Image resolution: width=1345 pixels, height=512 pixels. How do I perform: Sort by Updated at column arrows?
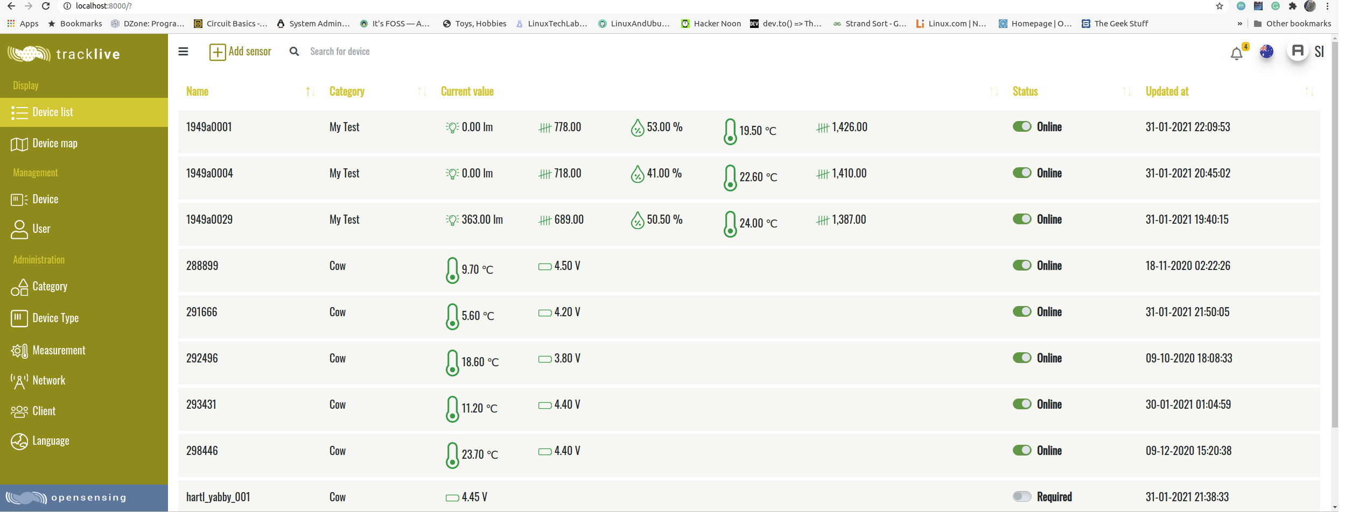1309,92
